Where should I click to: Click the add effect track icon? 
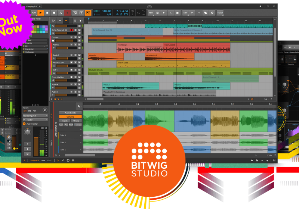[171, 13]
